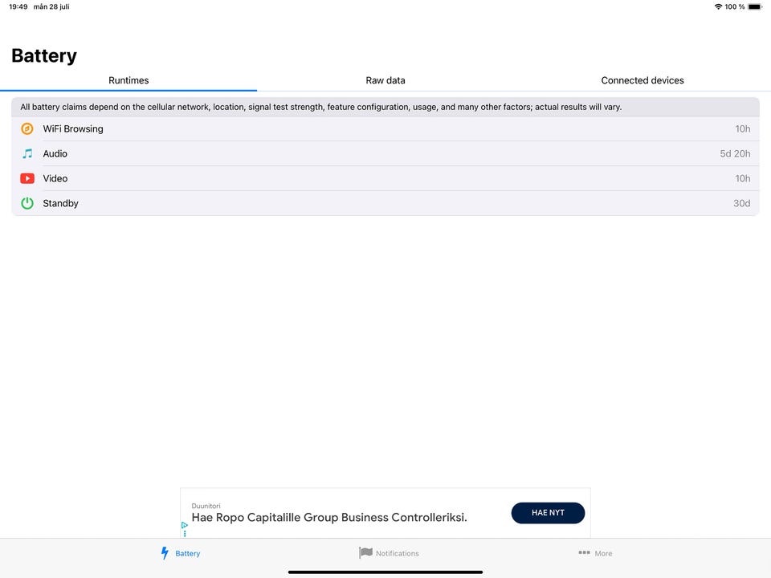Tap the 100 % battery percentage
This screenshot has height=578, width=771.
pyautogui.click(x=735, y=6)
